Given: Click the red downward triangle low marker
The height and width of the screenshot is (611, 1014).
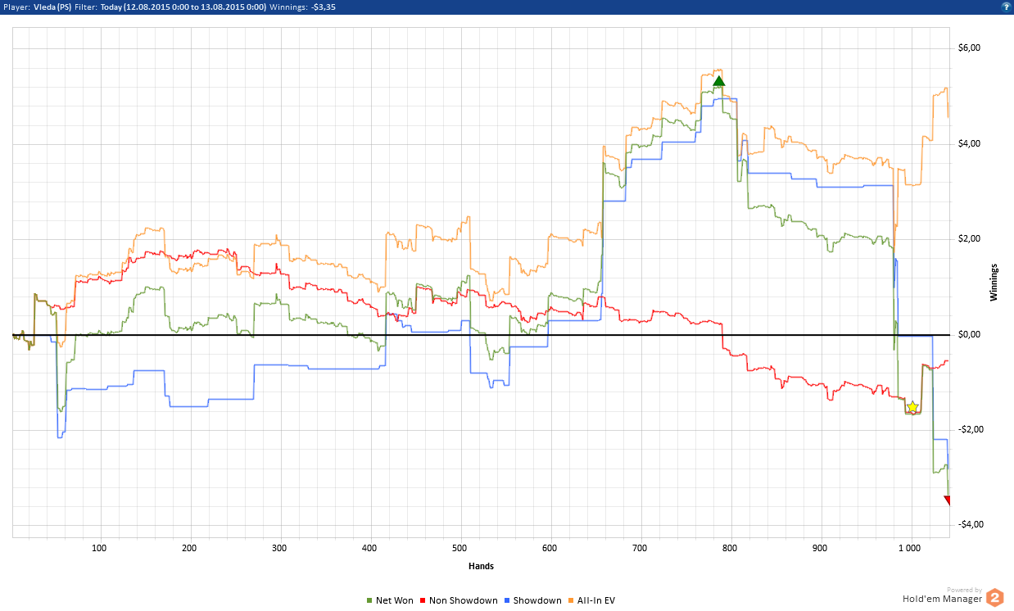Looking at the screenshot, I should [x=948, y=500].
